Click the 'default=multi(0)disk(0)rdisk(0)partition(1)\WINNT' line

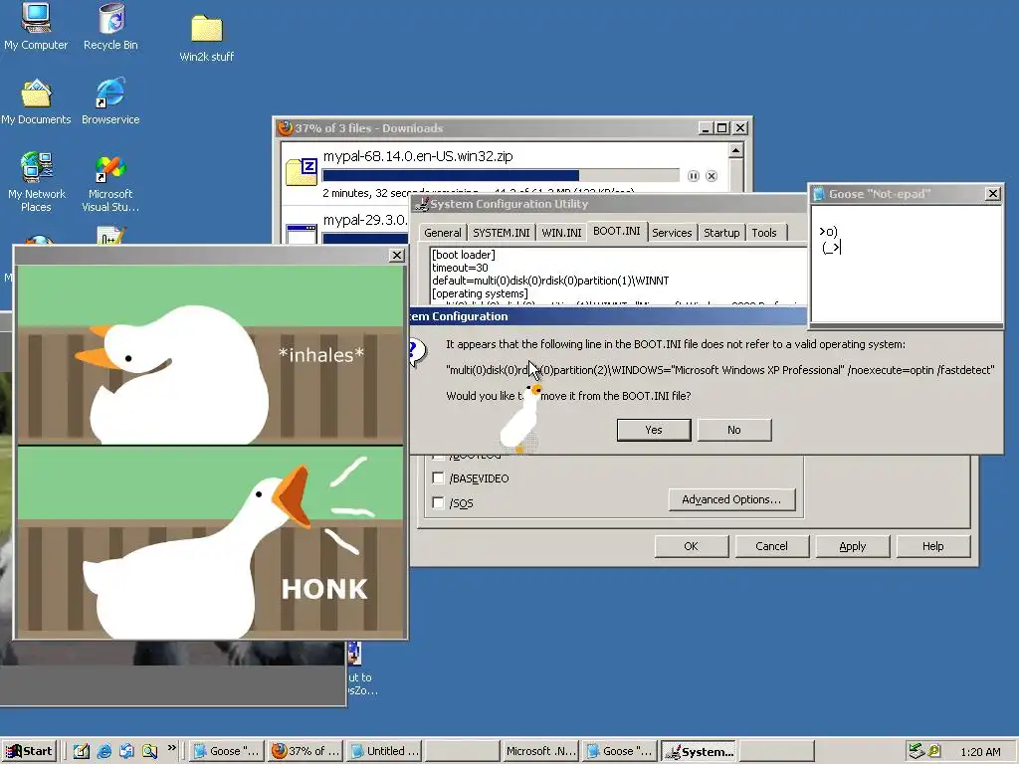[x=550, y=281]
